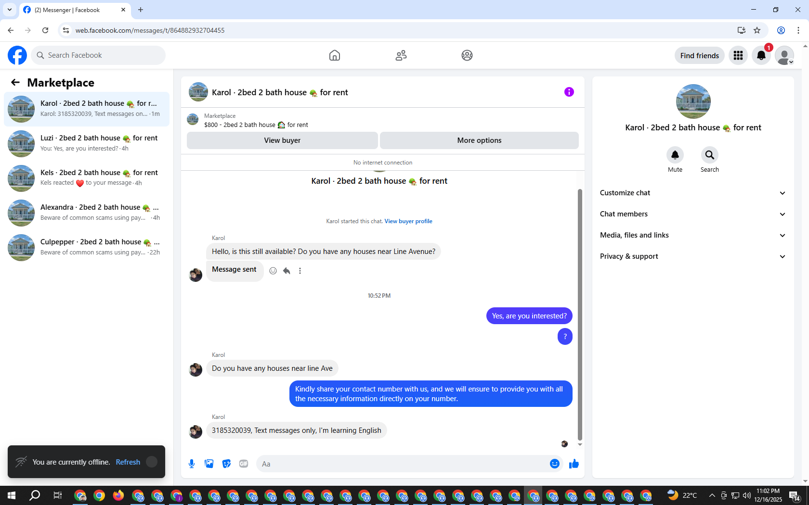Screen dimensions: 809x505
Task: Choose a sticker
Action: (226, 464)
